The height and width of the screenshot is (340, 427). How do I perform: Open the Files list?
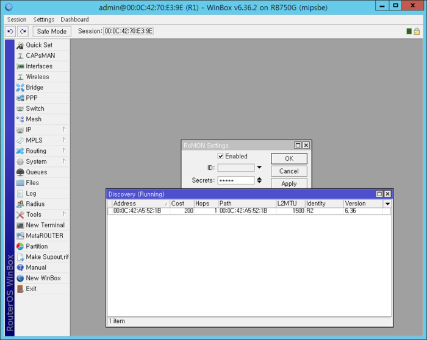point(42,183)
